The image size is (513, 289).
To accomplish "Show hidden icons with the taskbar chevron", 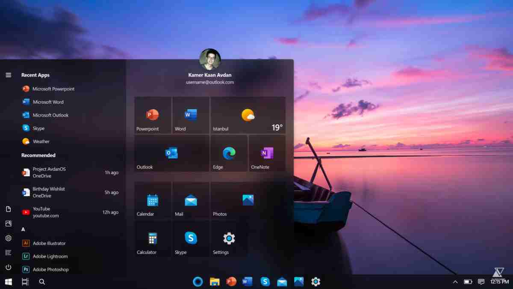I will 455,282.
